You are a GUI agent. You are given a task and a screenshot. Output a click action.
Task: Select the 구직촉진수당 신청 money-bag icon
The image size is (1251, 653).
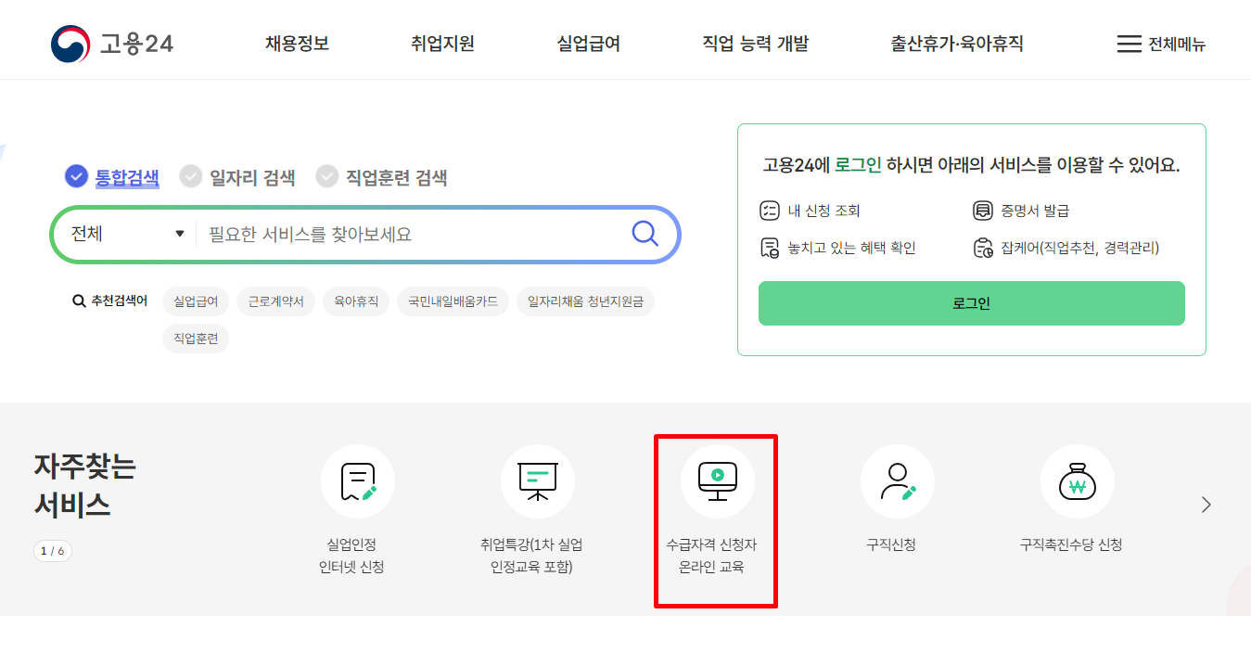(x=1076, y=480)
